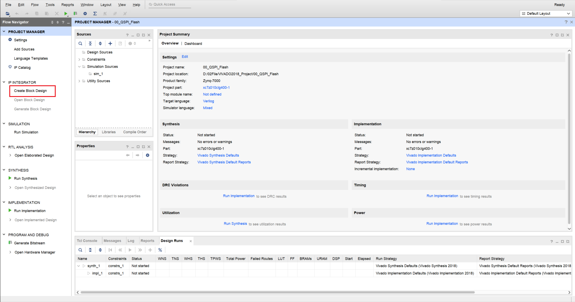575x302 pixels.
Task: Select the impl_1 row in Design Runs
Action: [323, 273]
